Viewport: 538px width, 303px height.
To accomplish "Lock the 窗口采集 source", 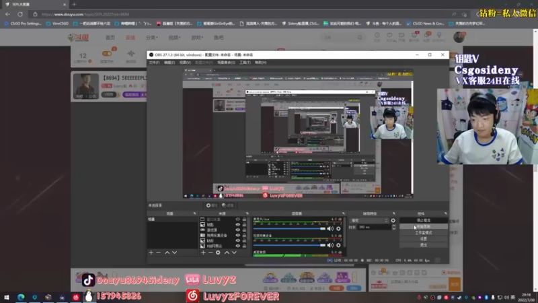I will coord(244,220).
